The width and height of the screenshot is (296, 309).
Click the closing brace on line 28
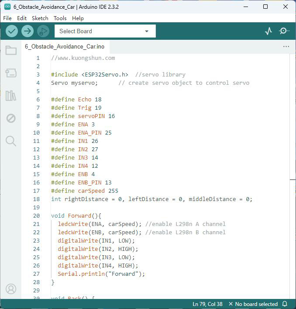tap(52, 282)
